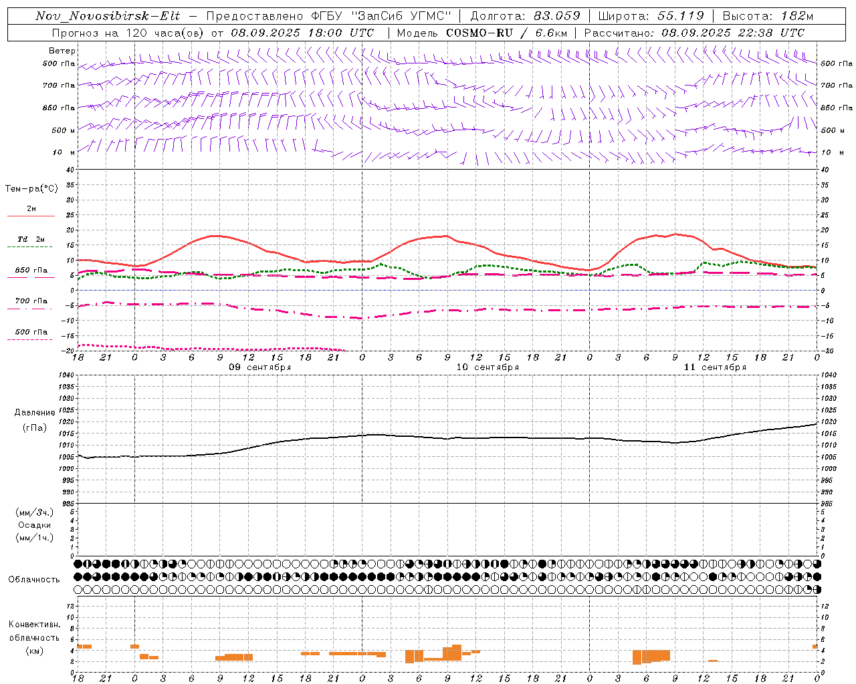
Task: Click the Тем-ра(°C) axis label
Action: (x=31, y=189)
